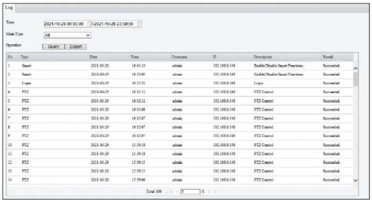Viewport: 372px width, 200px height.
Task: Open the start time calendar picker icon
Action: tap(89, 24)
